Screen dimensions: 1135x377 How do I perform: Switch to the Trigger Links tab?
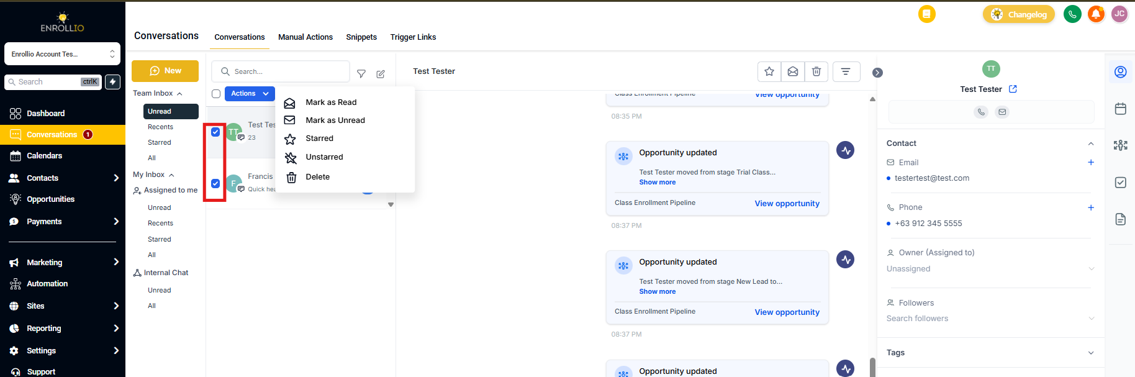(x=413, y=37)
